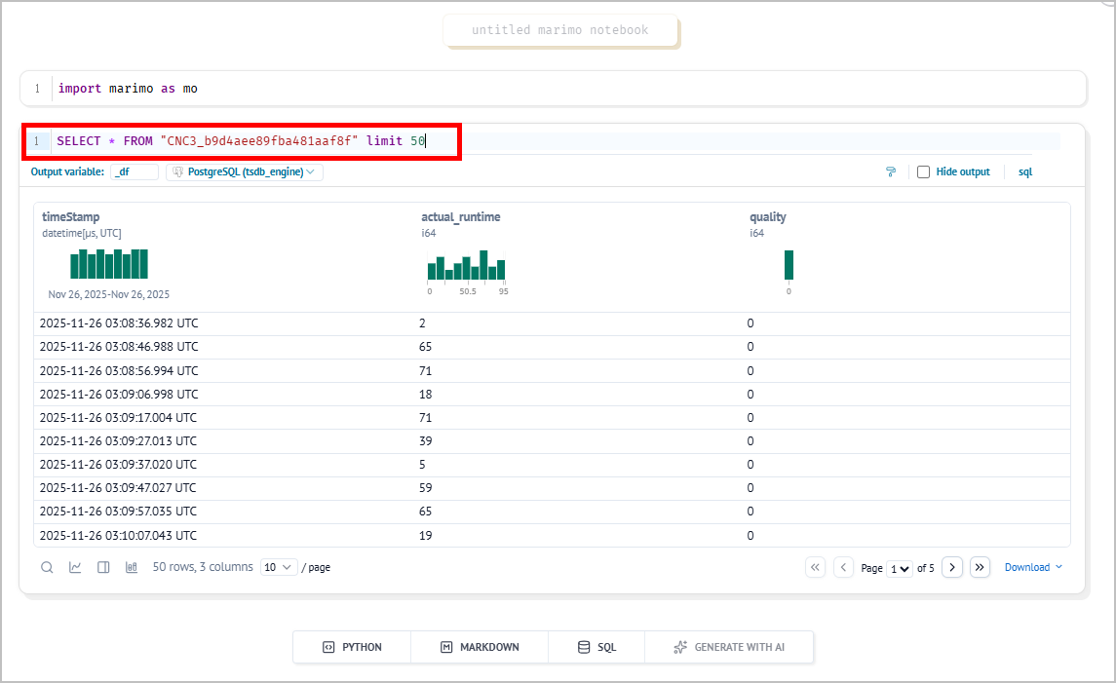The image size is (1116, 683).
Task: Open the page number selector
Action: 900,568
